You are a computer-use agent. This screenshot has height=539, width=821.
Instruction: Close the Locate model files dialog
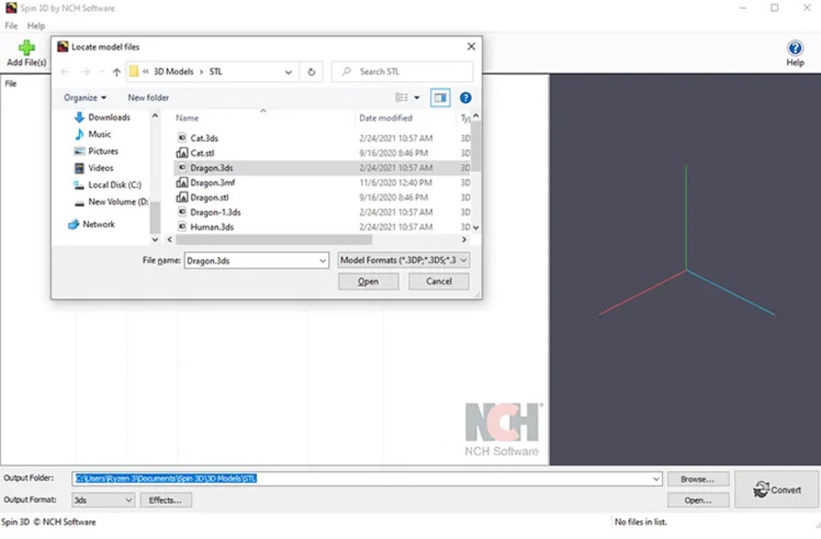[472, 47]
